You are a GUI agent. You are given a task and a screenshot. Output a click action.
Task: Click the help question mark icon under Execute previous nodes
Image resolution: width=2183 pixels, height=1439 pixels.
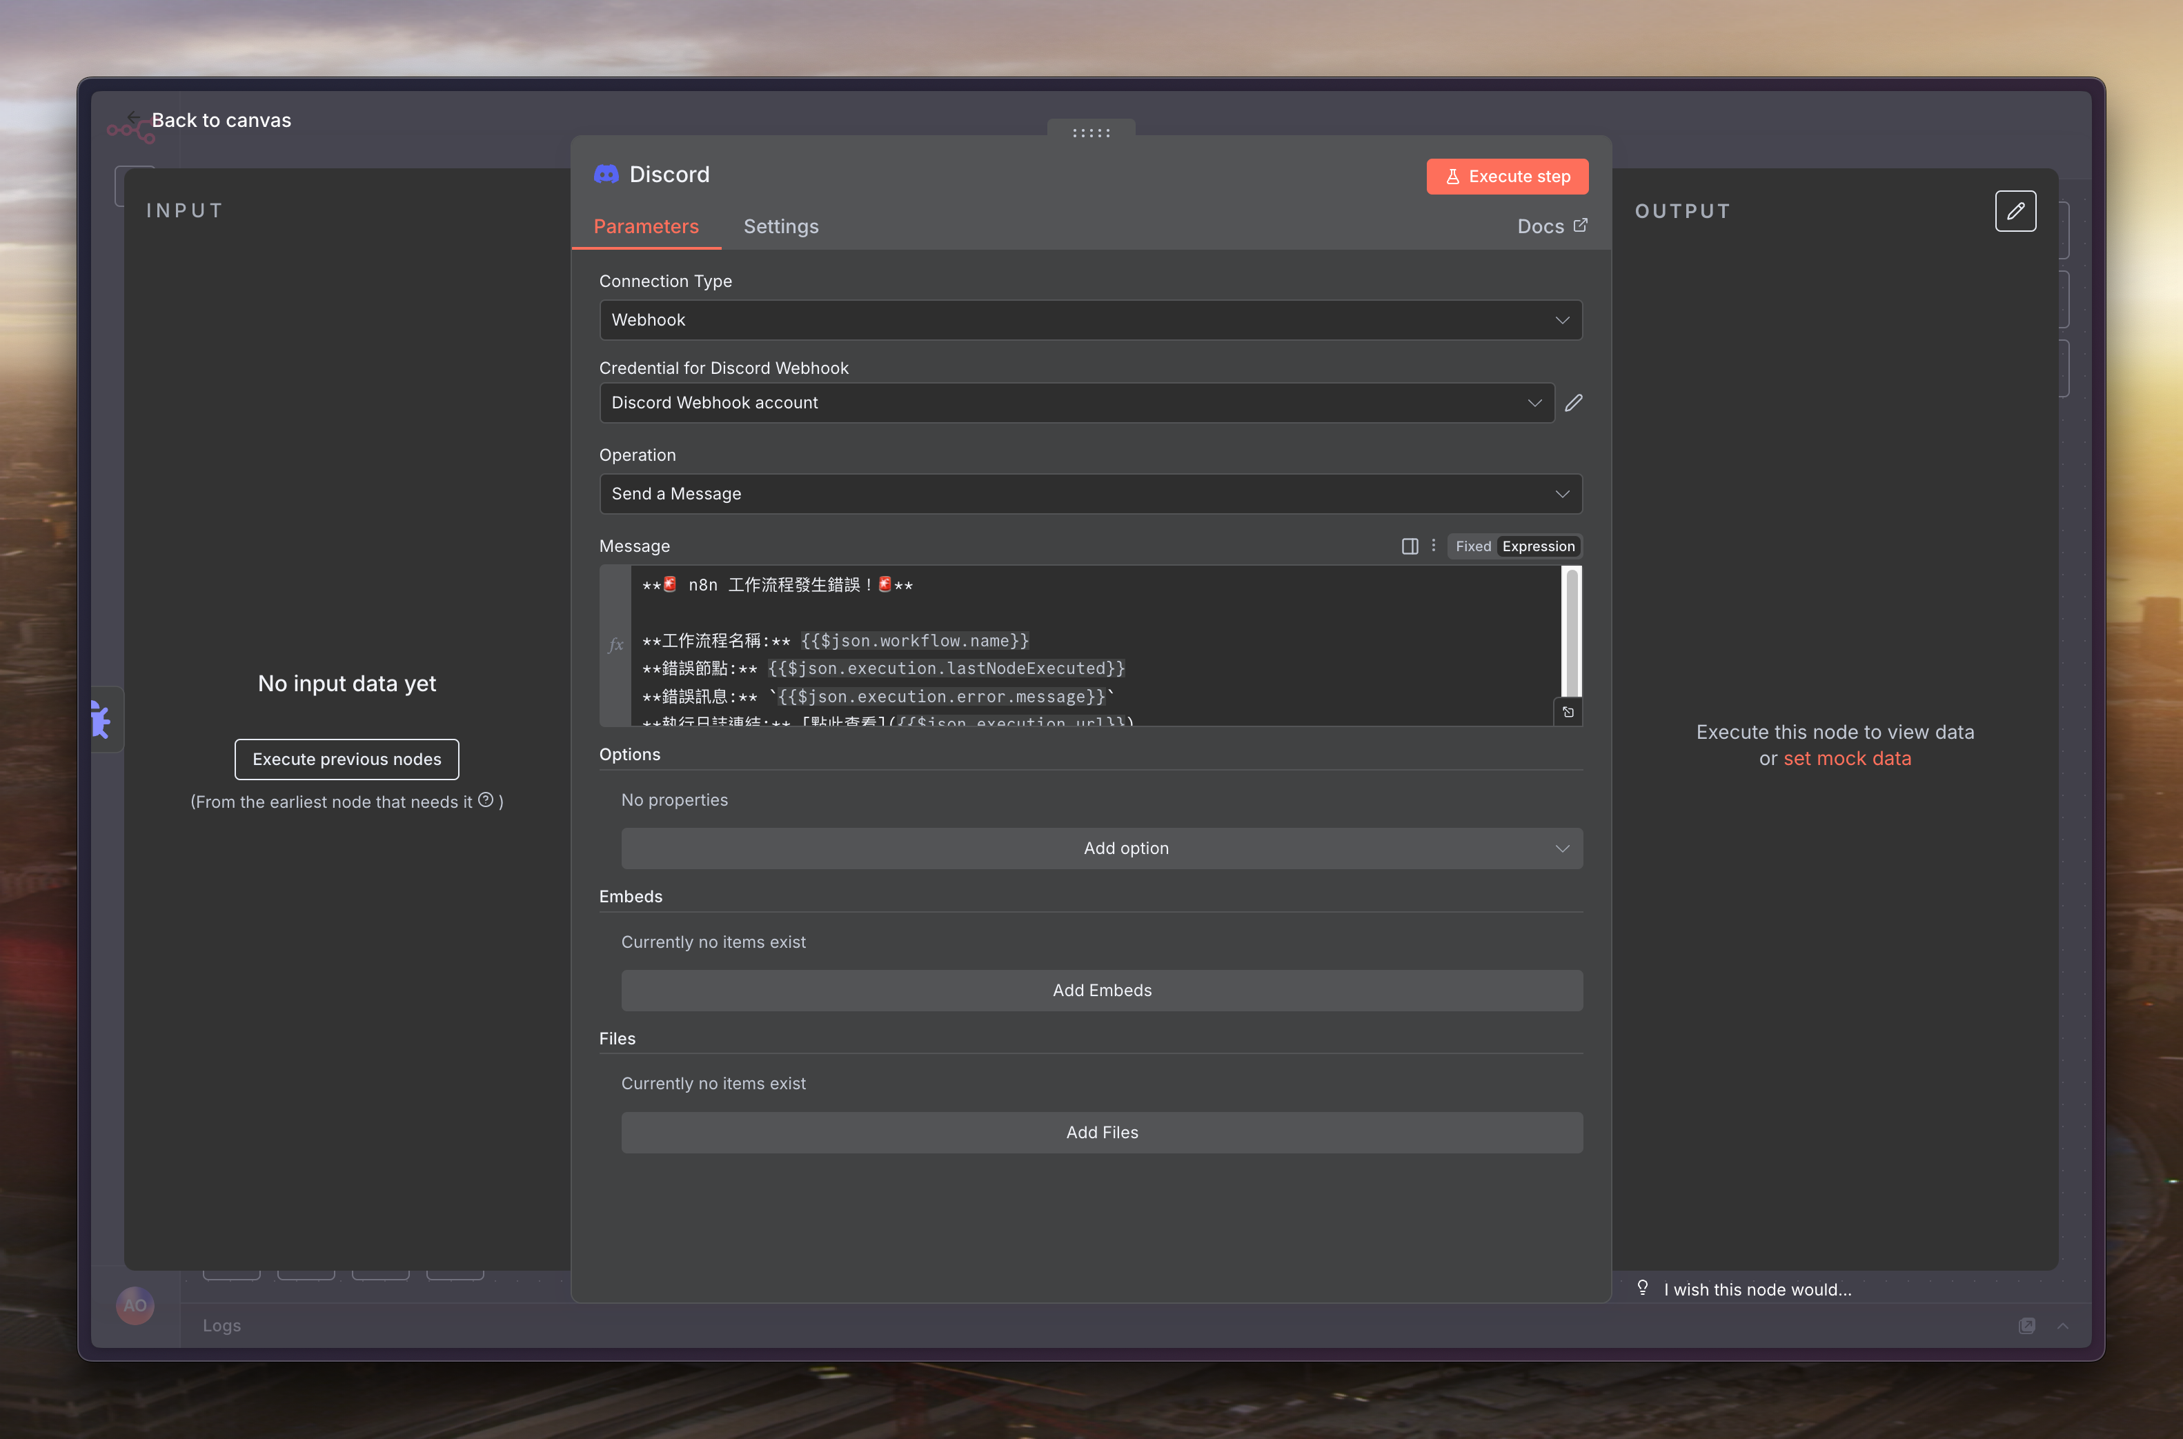[x=486, y=800]
